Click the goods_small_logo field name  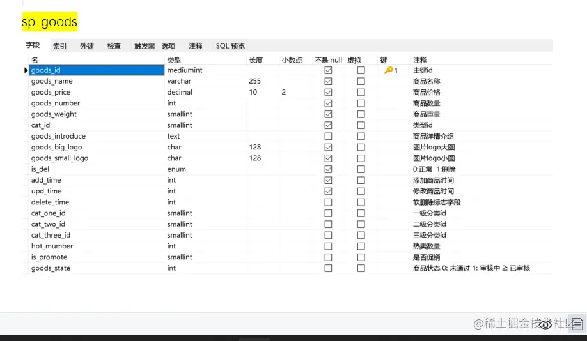pos(59,158)
